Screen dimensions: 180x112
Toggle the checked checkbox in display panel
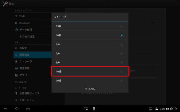pyautogui.click(x=152, y=24)
